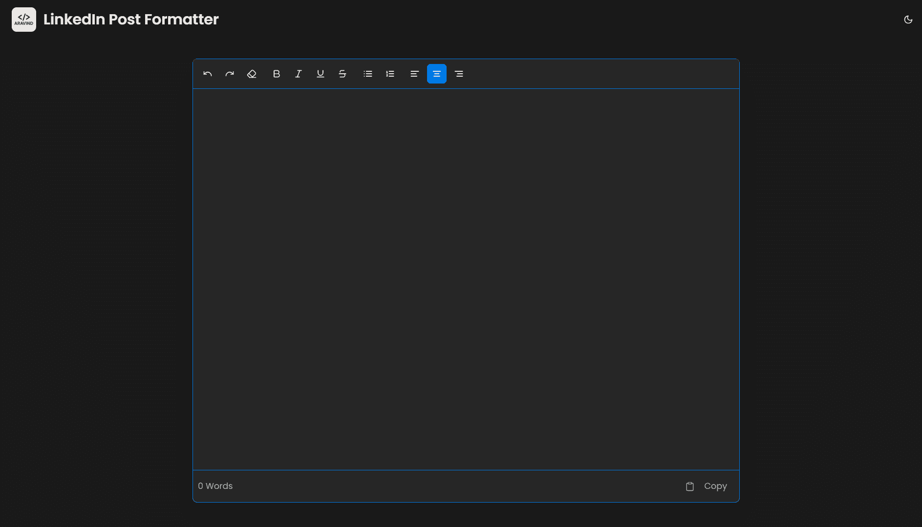This screenshot has height=527, width=922.
Task: Align text to the left
Action: (415, 74)
